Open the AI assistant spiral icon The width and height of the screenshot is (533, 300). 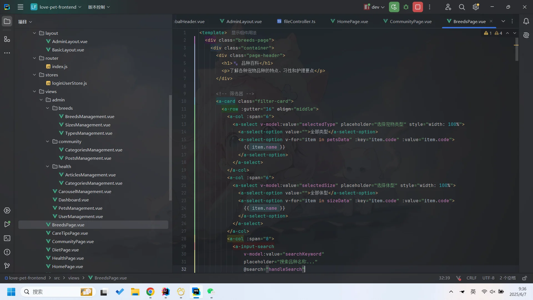pyautogui.click(x=526, y=35)
